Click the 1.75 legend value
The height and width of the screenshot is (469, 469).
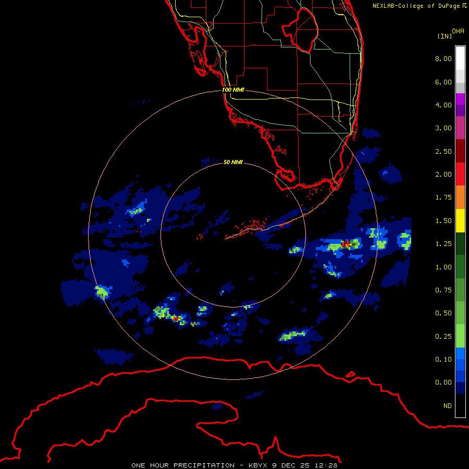[443, 198]
